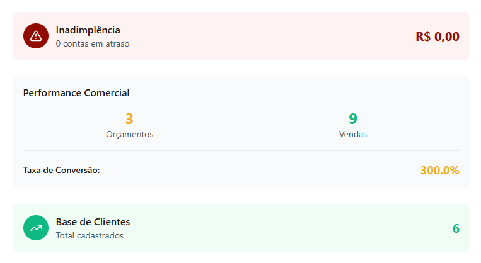481x263 pixels.
Task: Click the Total cadastrados subtitle
Action: click(x=90, y=235)
